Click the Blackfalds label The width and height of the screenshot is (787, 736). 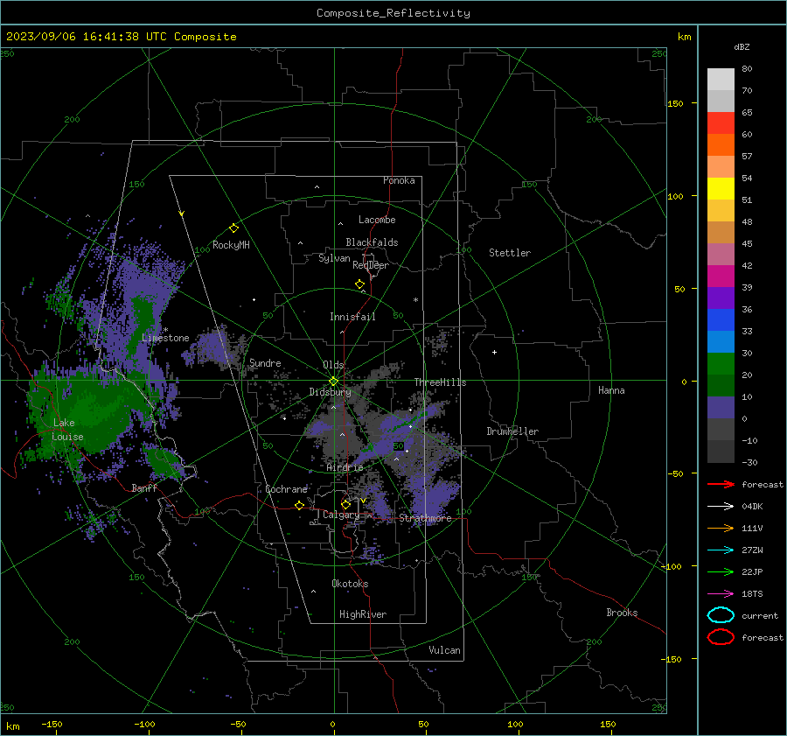[x=372, y=242]
